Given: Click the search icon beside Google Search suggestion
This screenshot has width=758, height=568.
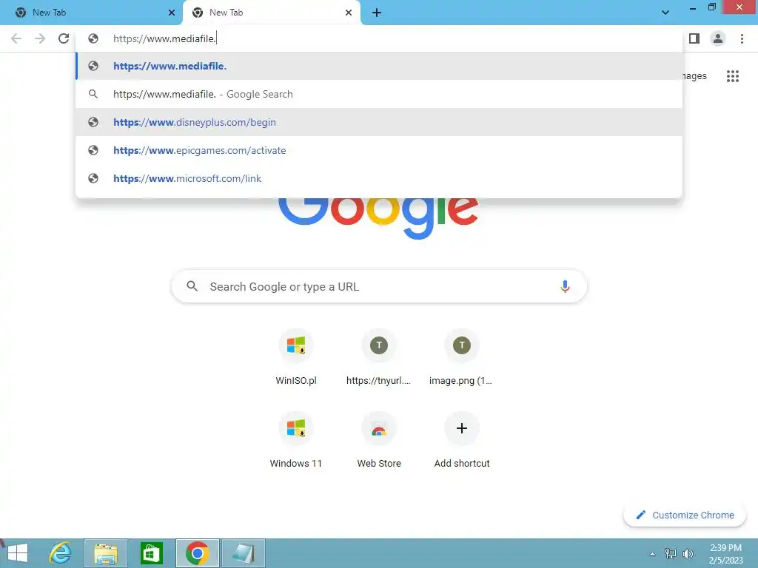Looking at the screenshot, I should coord(93,94).
